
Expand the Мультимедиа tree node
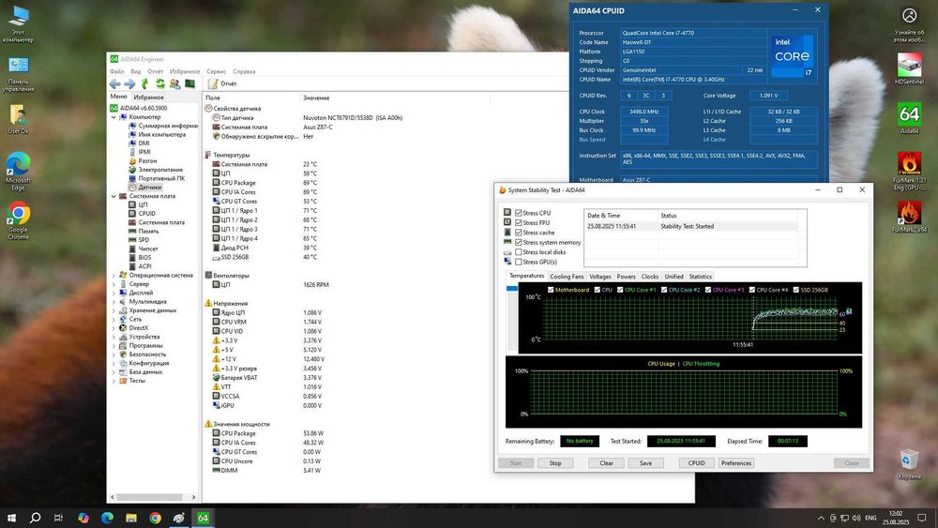pos(113,302)
